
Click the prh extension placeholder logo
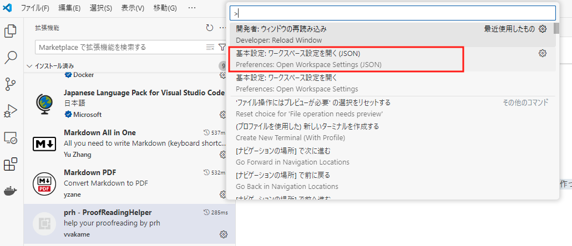pos(44,223)
